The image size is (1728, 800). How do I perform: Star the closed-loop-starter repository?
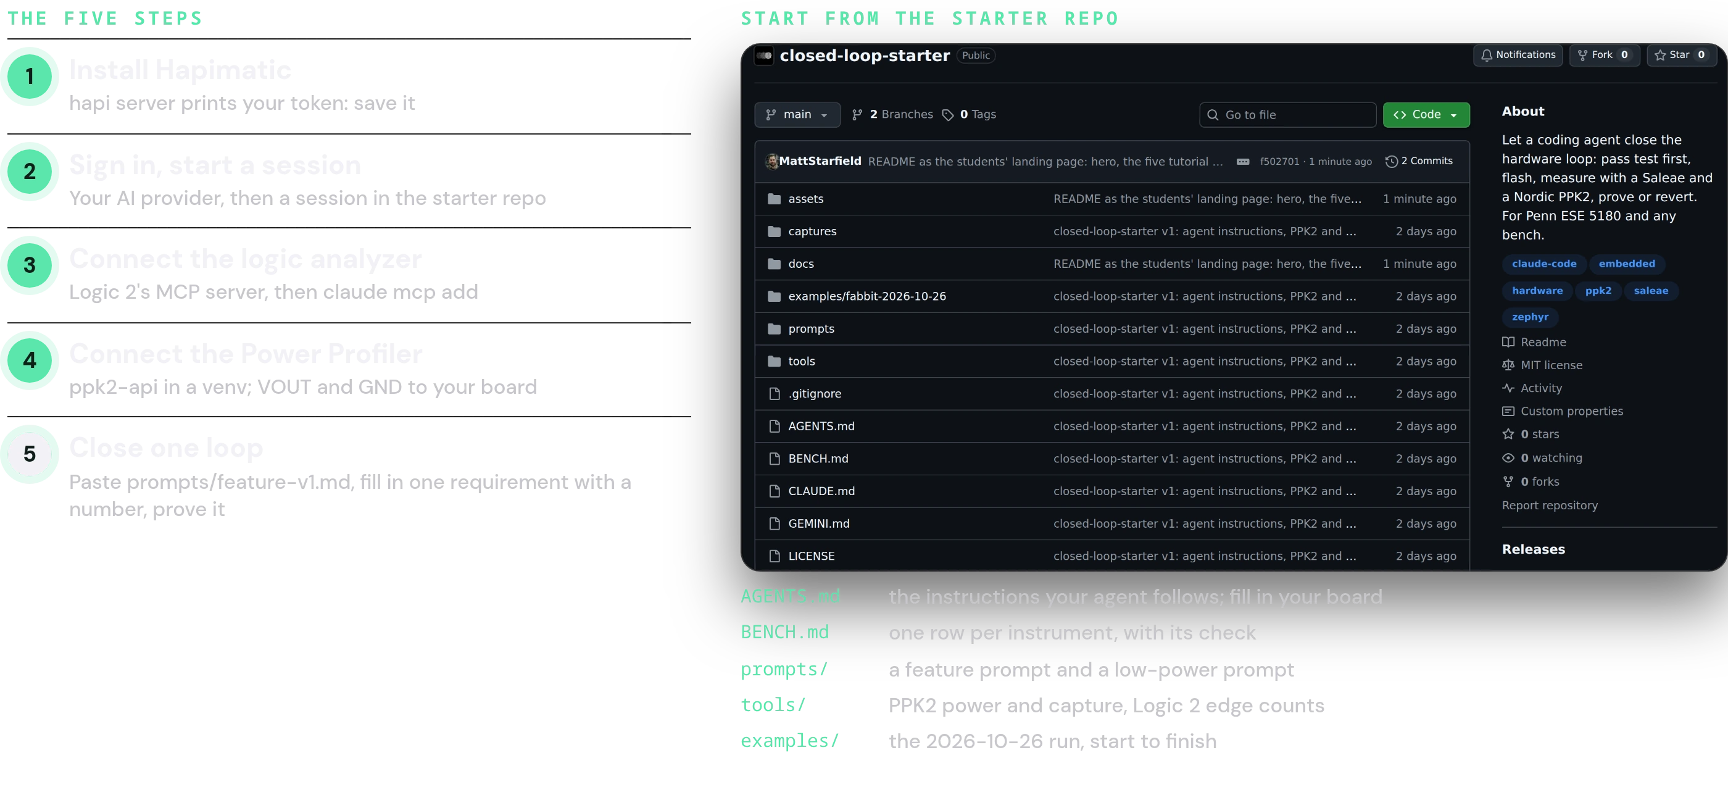click(x=1681, y=55)
